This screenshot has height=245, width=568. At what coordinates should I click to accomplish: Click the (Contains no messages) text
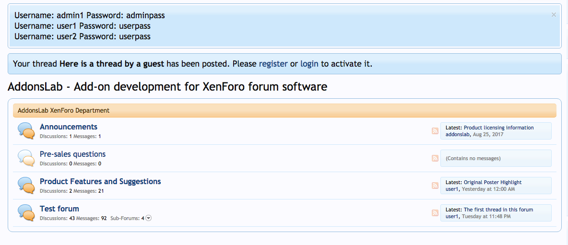473,158
